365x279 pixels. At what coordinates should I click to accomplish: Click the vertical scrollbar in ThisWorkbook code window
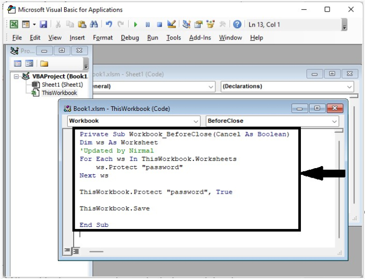(x=339, y=189)
